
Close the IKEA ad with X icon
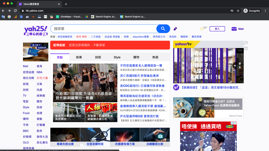click(x=235, y=123)
